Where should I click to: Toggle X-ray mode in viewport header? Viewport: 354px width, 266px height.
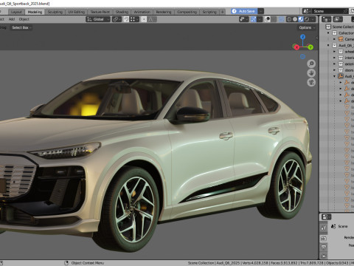282,19
